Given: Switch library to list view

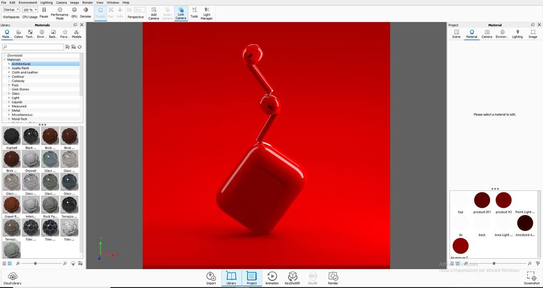Looking at the screenshot, I should click(4, 263).
